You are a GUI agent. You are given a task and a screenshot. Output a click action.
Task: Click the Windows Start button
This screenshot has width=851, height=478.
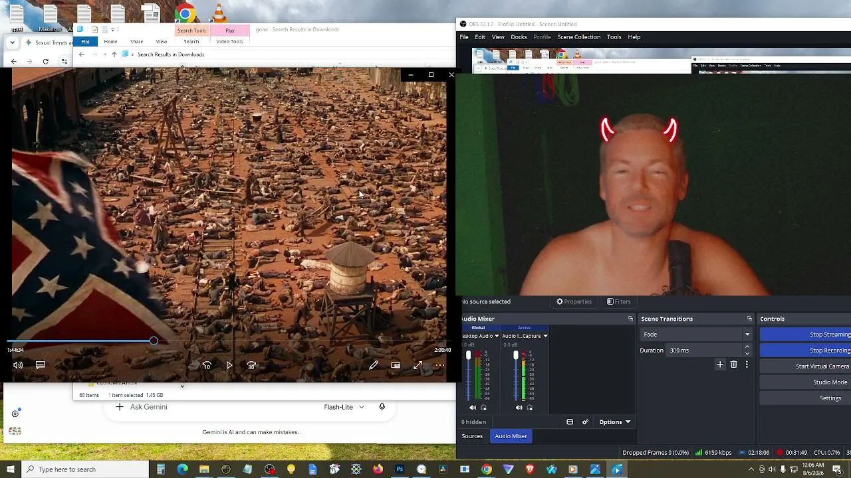point(10,469)
